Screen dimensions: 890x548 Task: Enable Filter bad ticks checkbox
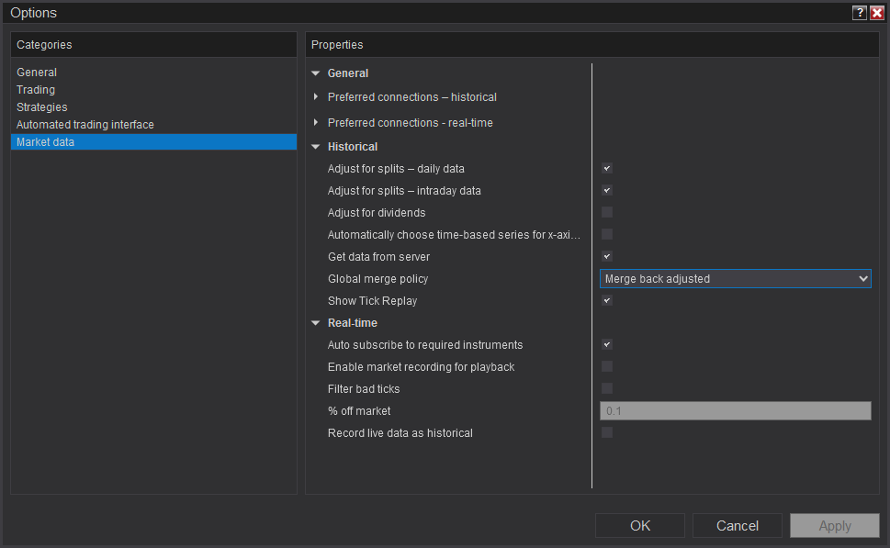pos(607,389)
